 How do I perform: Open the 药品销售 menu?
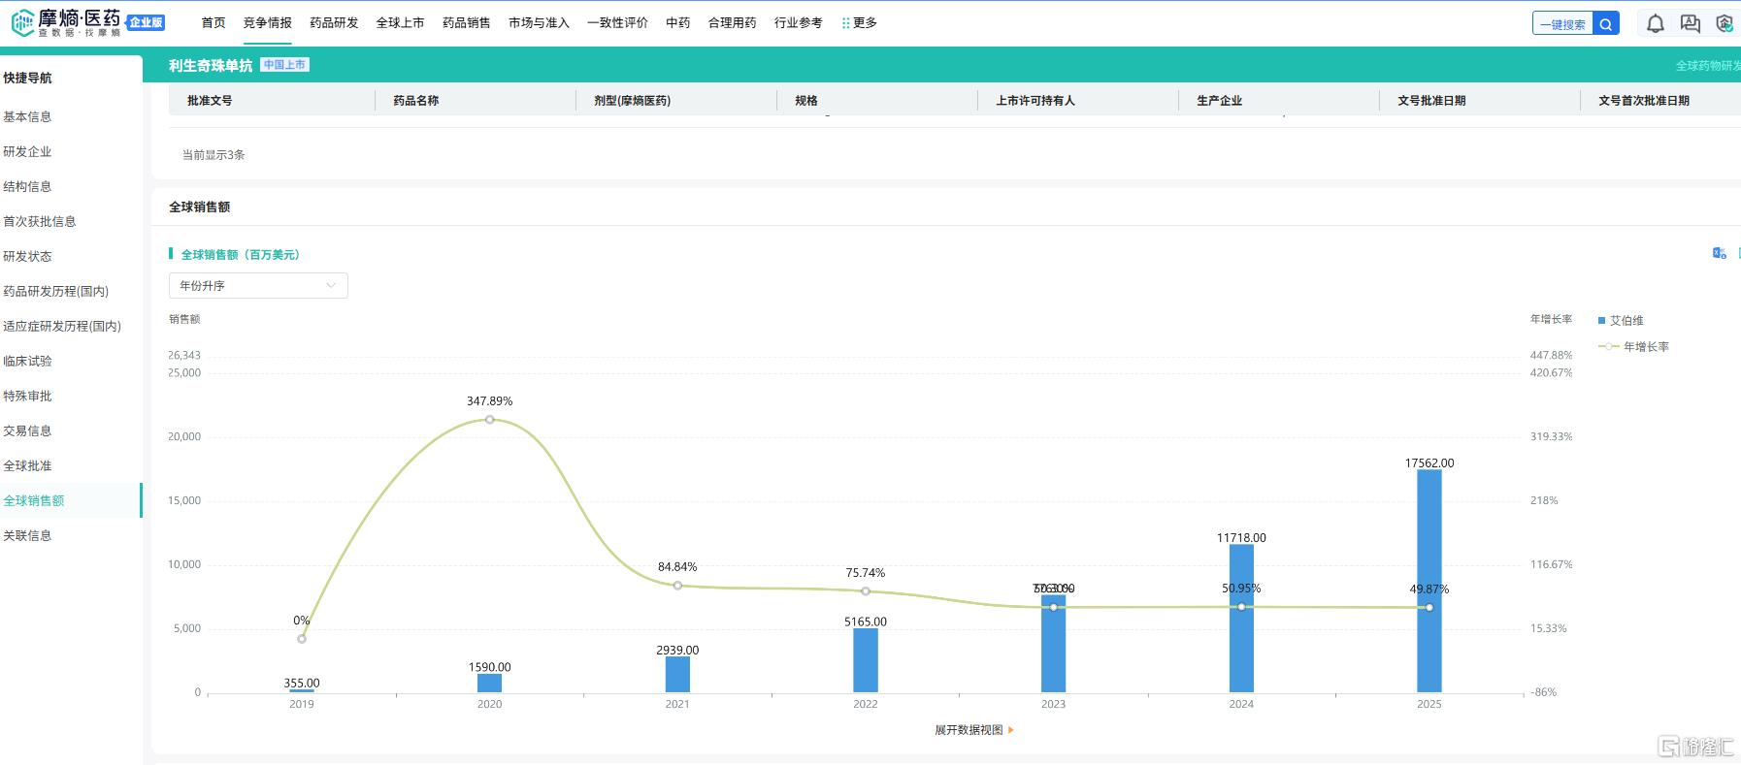click(x=467, y=22)
